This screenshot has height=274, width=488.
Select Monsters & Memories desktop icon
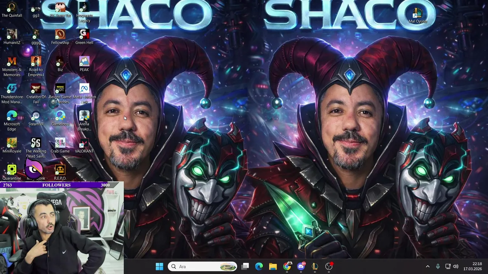click(x=12, y=66)
